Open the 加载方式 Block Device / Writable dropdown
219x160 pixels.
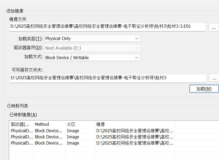click(x=92, y=58)
